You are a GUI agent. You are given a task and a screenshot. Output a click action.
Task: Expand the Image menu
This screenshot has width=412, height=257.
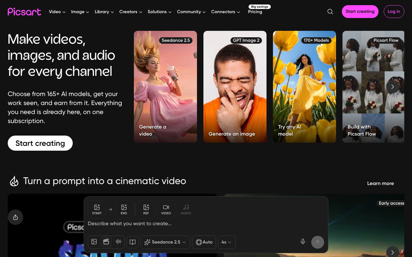coord(80,12)
